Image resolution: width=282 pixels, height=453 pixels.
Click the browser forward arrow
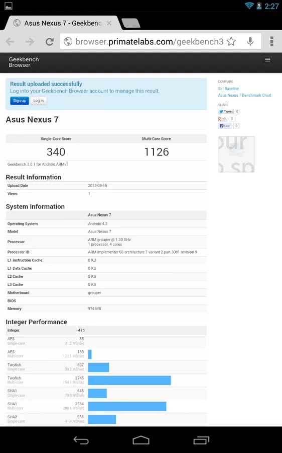(30, 42)
